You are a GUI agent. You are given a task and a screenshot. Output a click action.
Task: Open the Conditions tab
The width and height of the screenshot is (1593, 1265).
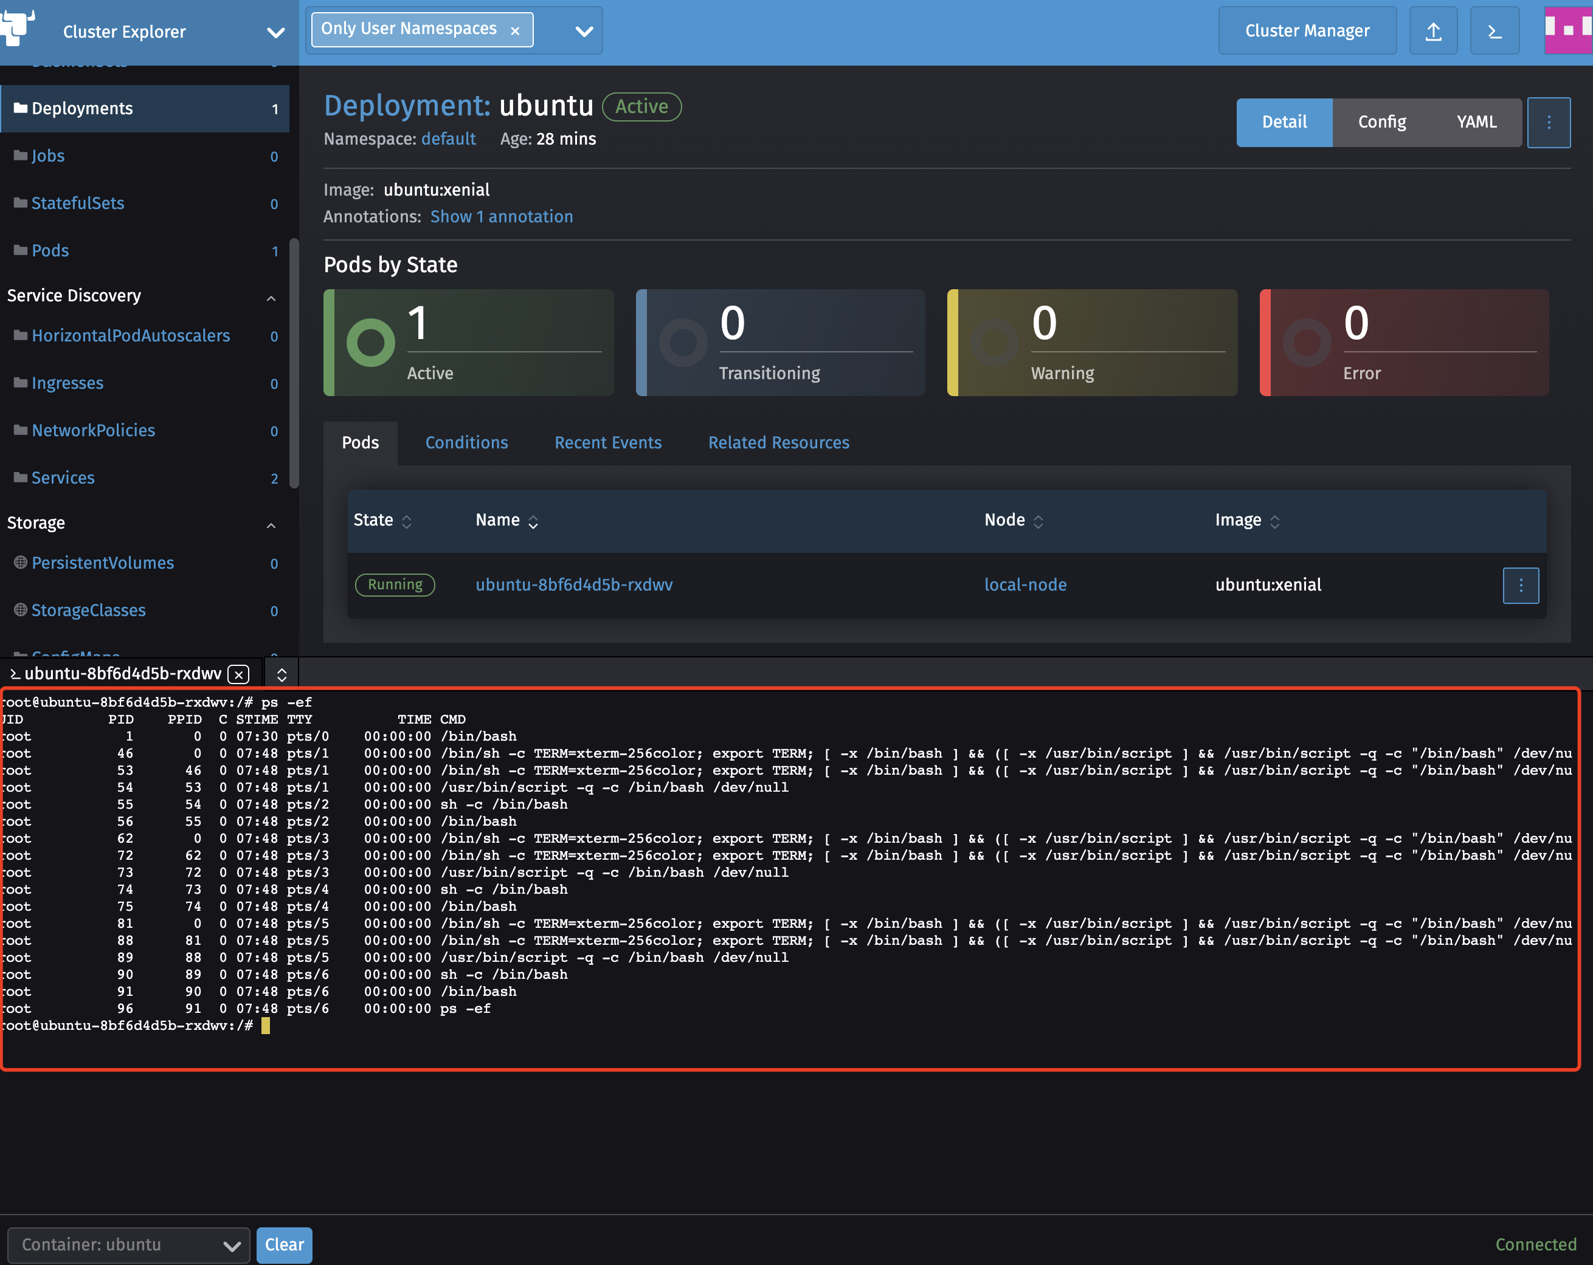click(466, 442)
